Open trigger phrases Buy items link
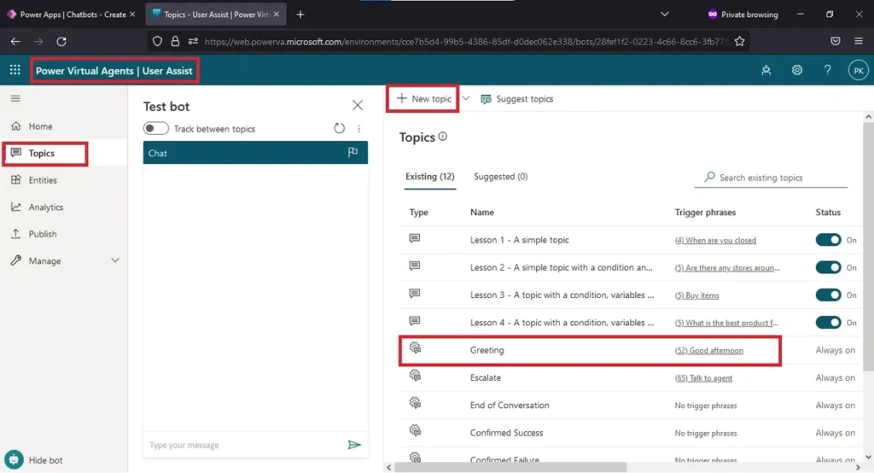Screen dimensions: 874x473 (696, 295)
